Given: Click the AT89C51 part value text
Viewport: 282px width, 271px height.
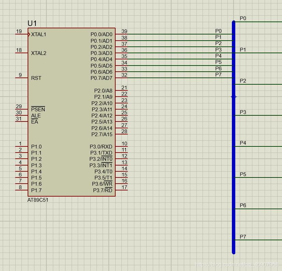Looking at the screenshot, I should [38, 200].
